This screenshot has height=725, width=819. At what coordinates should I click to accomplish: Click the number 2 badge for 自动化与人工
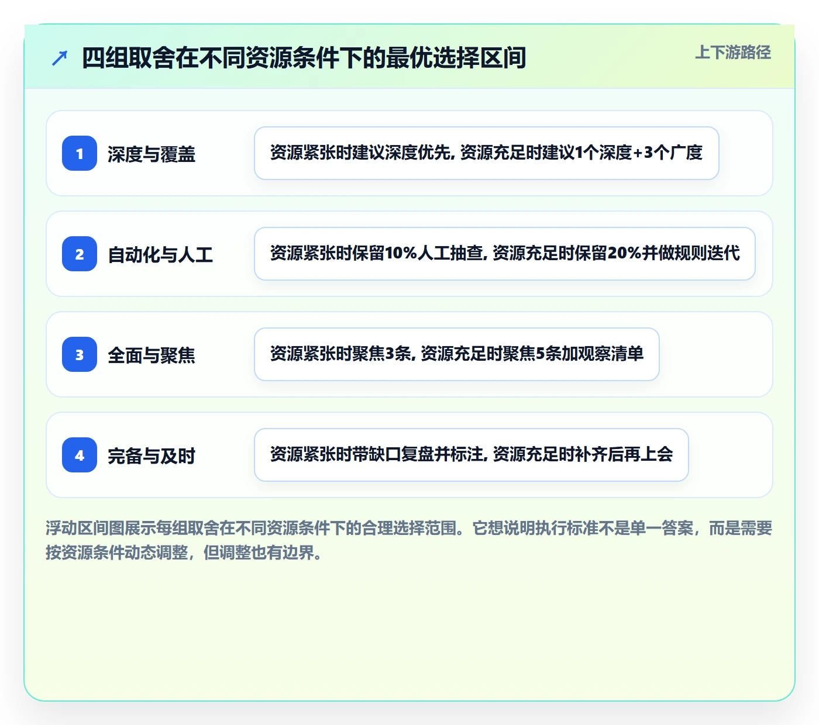click(x=80, y=254)
